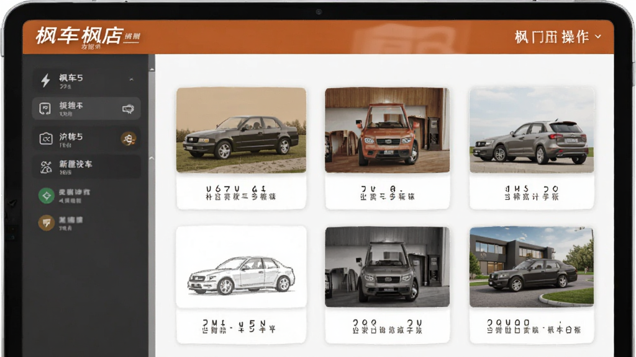The image size is (636, 357).
Task: Click the caption under the sketch sedan
Action: tap(238, 326)
